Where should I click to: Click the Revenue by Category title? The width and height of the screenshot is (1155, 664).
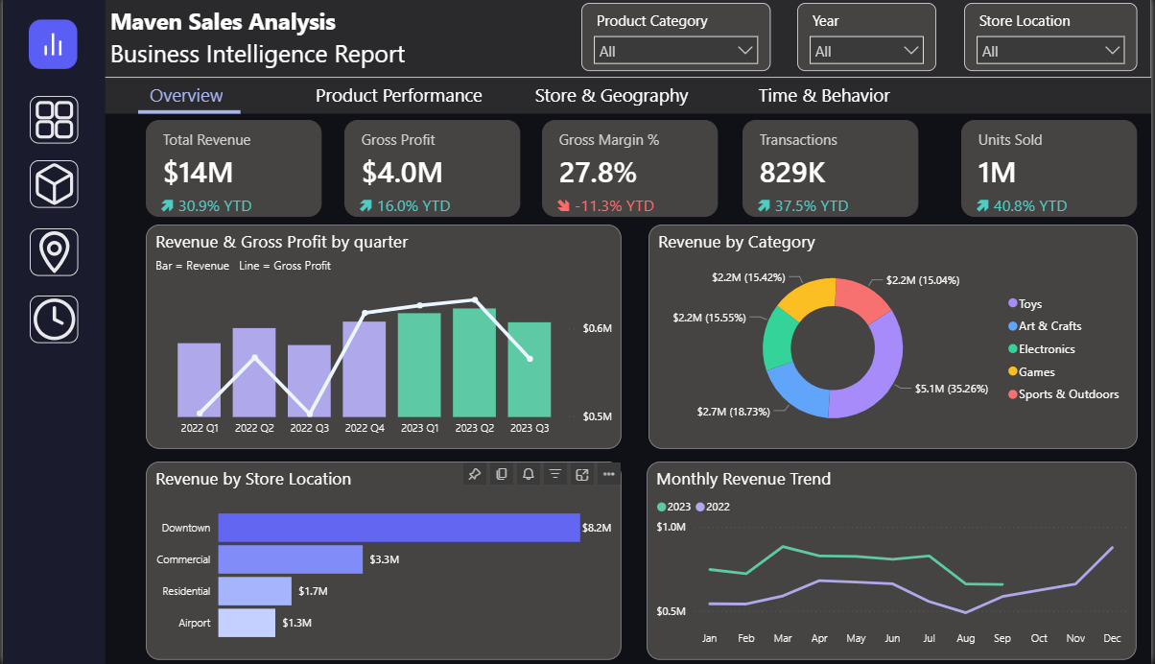[737, 242]
